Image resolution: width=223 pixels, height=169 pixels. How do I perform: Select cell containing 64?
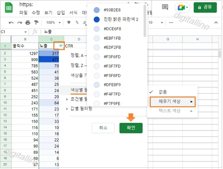(x=49, y=103)
